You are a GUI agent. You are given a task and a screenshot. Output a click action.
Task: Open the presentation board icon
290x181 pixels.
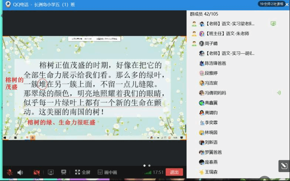click(64, 172)
